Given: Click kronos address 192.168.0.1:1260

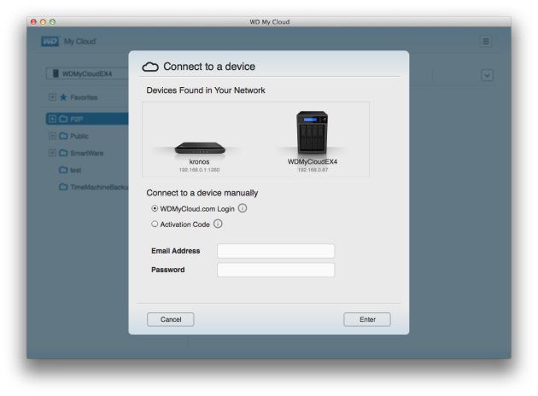Looking at the screenshot, I should coord(199,170).
